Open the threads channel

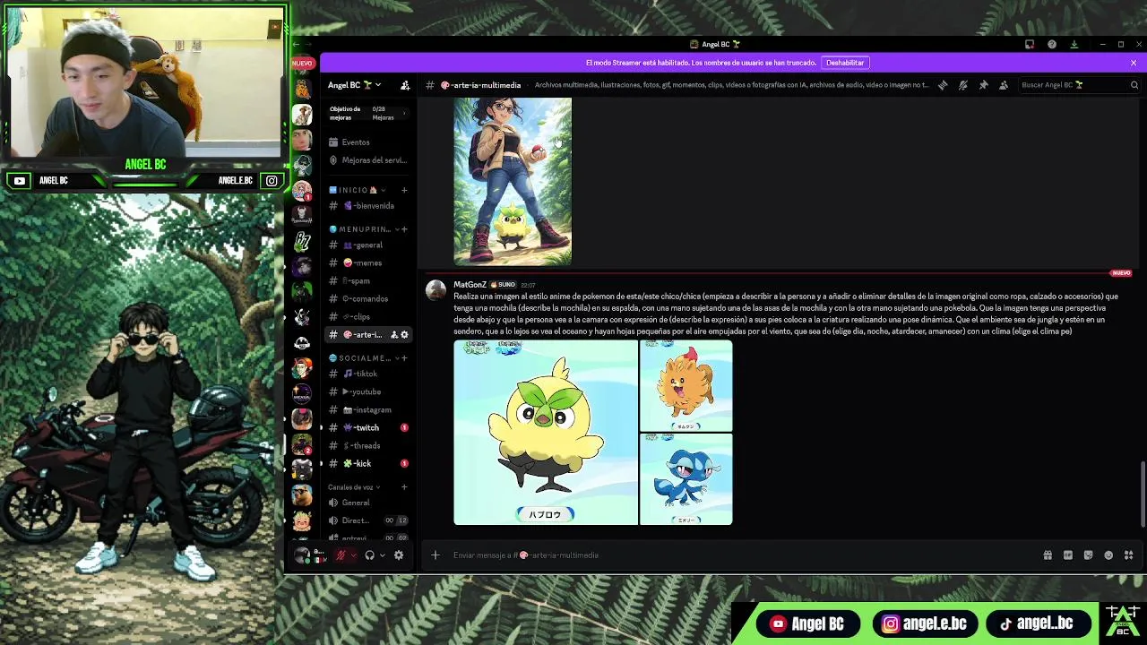pos(367,446)
